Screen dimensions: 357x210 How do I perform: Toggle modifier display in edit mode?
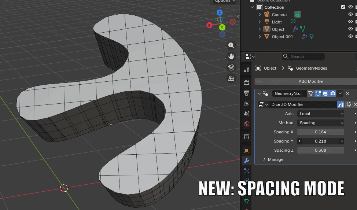318,93
